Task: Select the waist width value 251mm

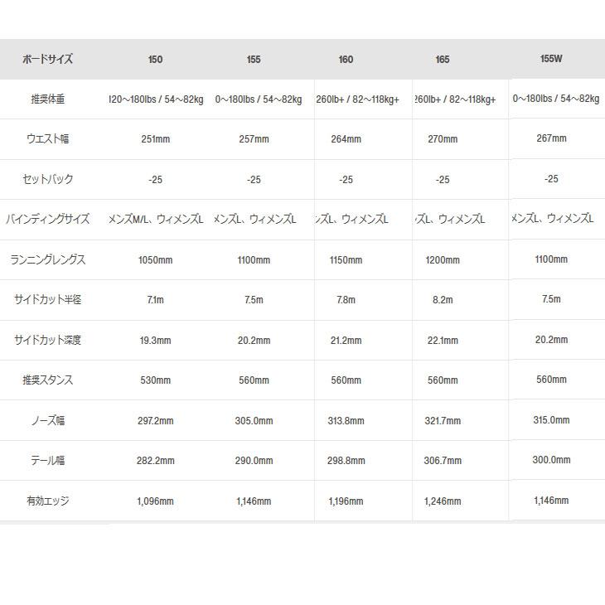Action: pos(155,139)
